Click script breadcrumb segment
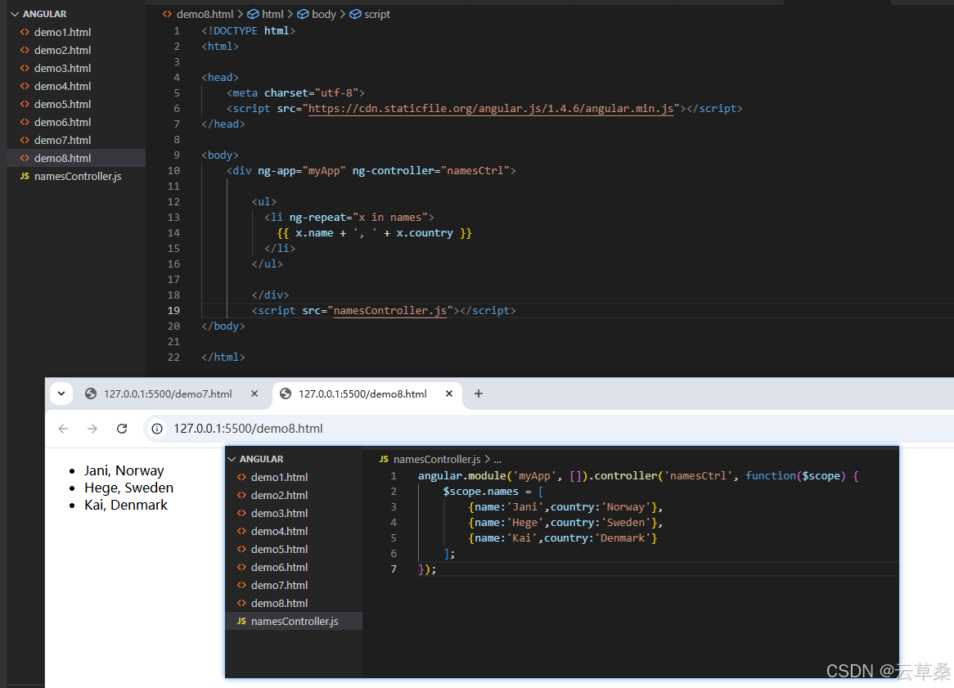954x688 pixels. (x=370, y=14)
